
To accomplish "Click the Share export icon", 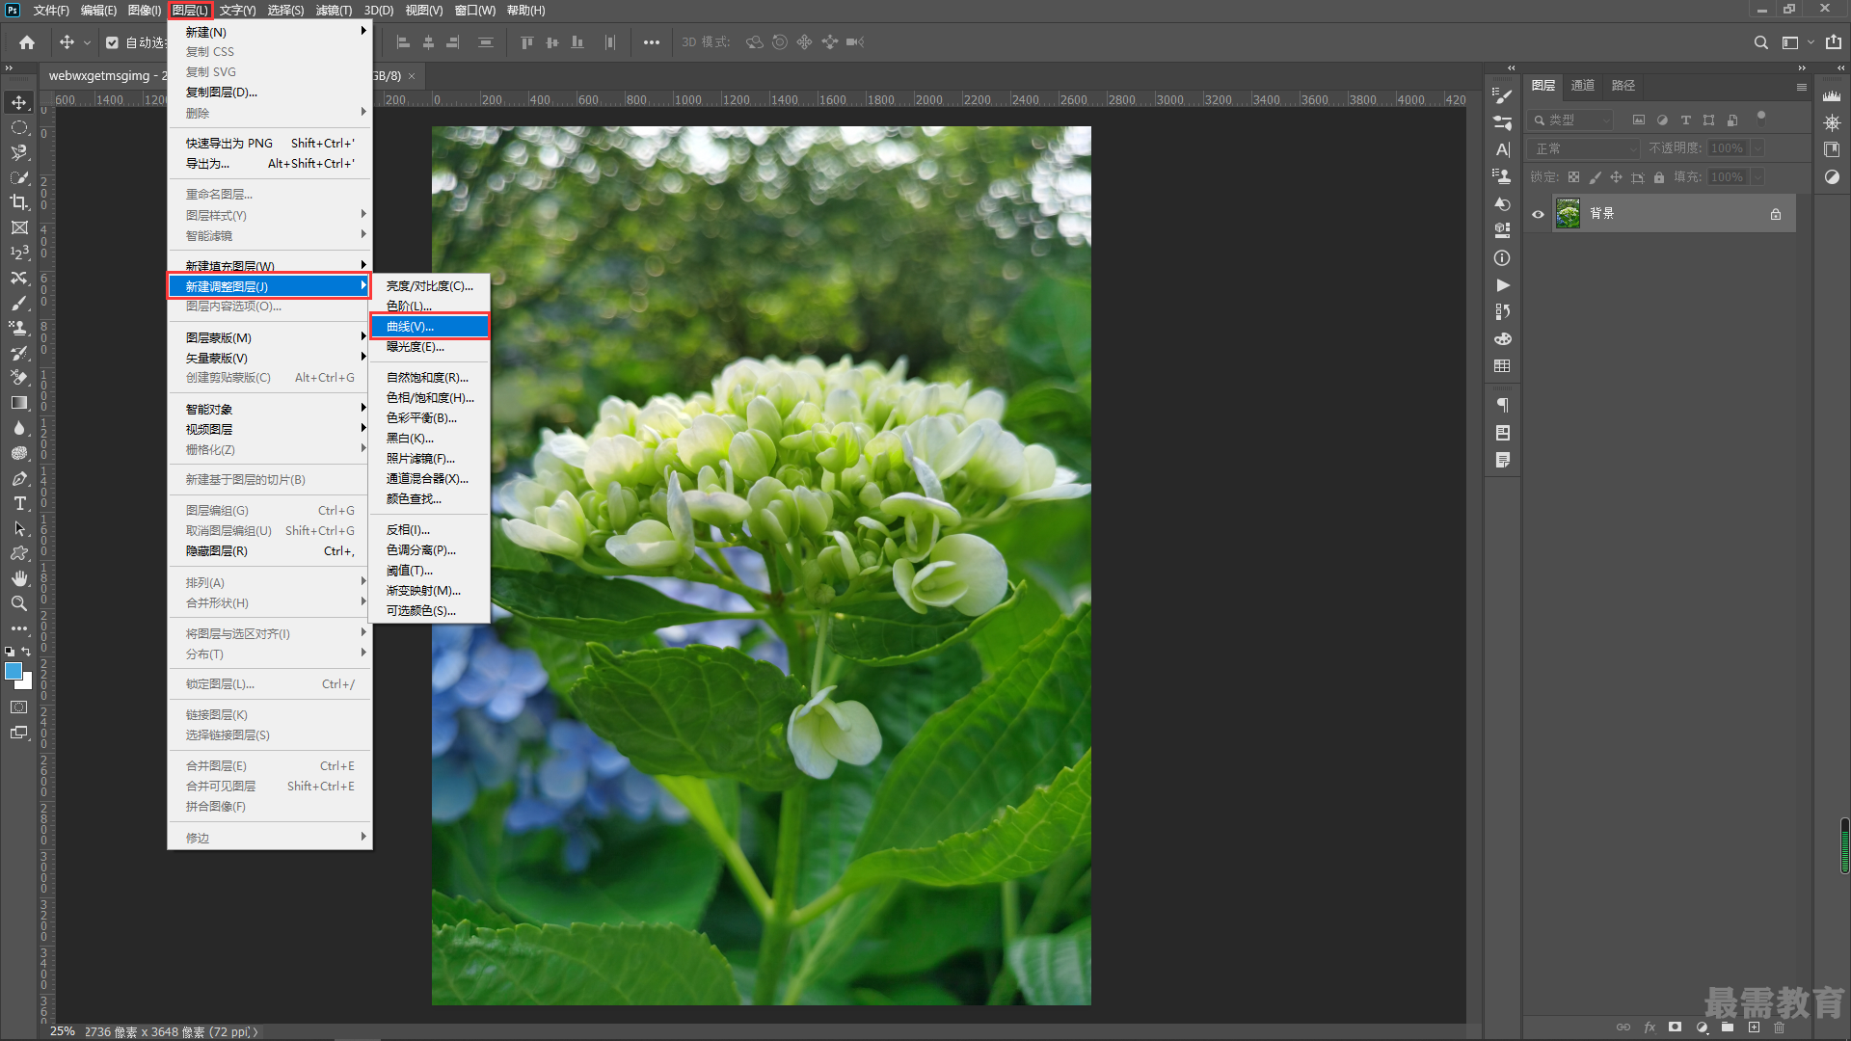I will (1833, 42).
